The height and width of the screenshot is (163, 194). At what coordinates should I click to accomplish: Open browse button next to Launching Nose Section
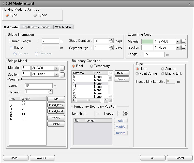tap(184, 47)
